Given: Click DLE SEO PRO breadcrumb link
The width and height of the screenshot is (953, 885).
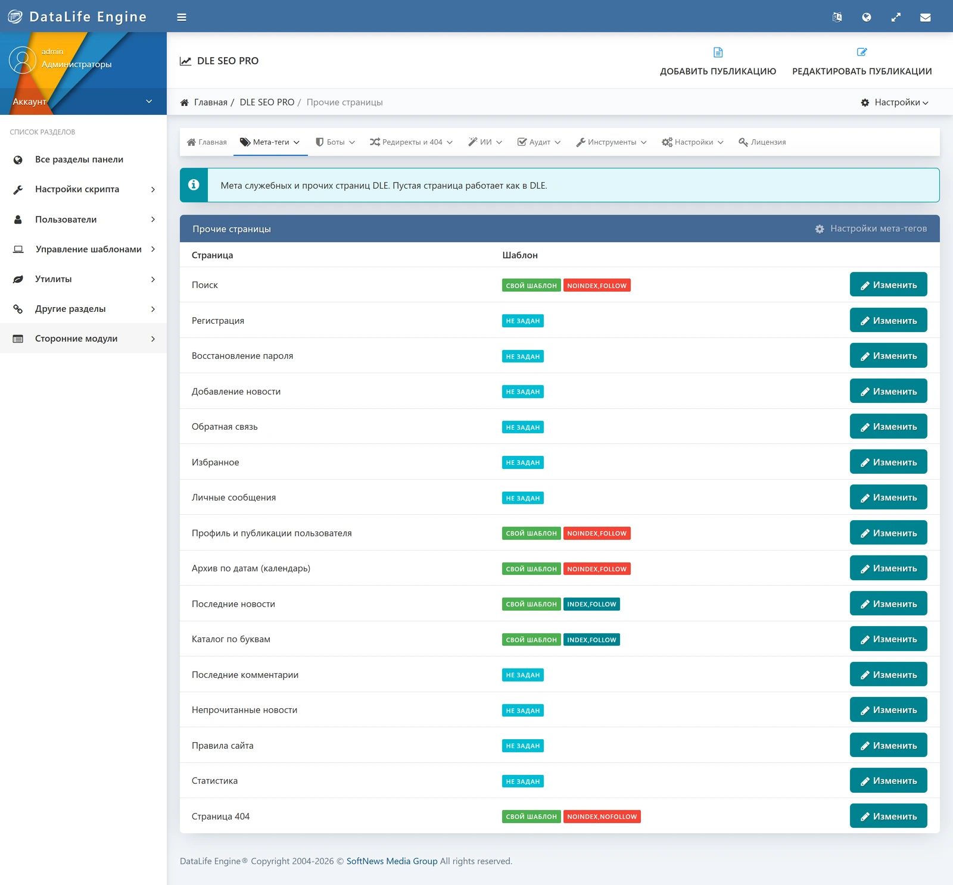Looking at the screenshot, I should click(267, 102).
